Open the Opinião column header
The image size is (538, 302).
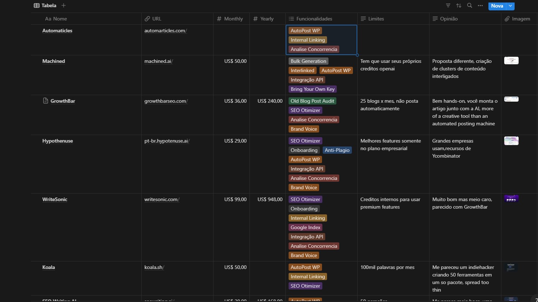point(445,19)
